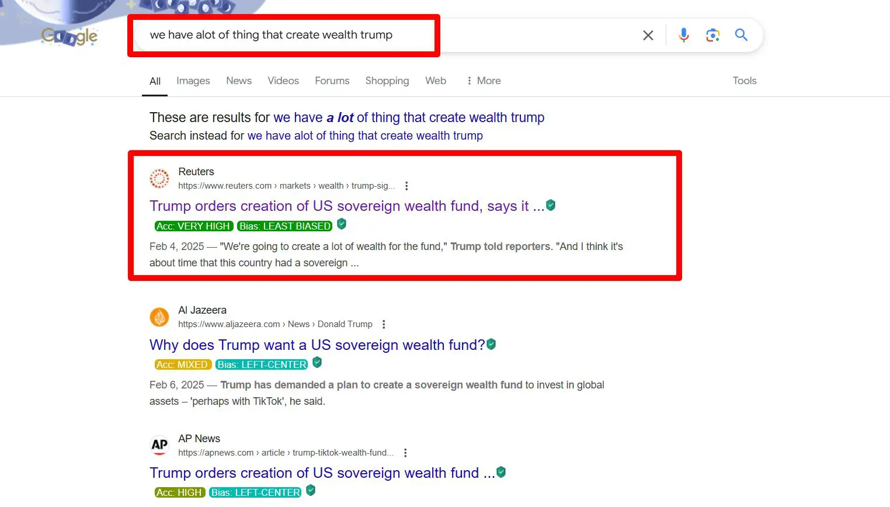890x507 pixels.
Task: Click the Al Jazeera URL breadcrumb
Action: (x=275, y=324)
